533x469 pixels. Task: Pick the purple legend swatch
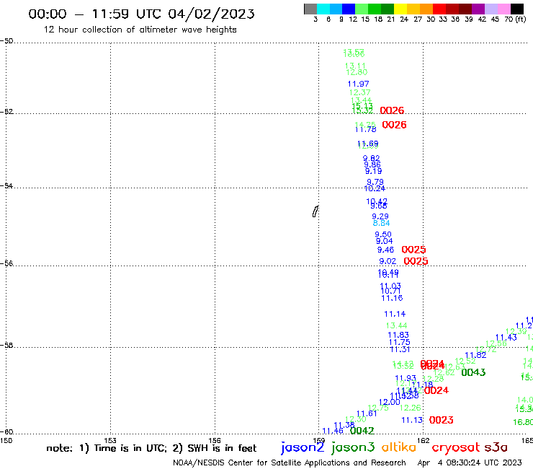[x=477, y=9]
